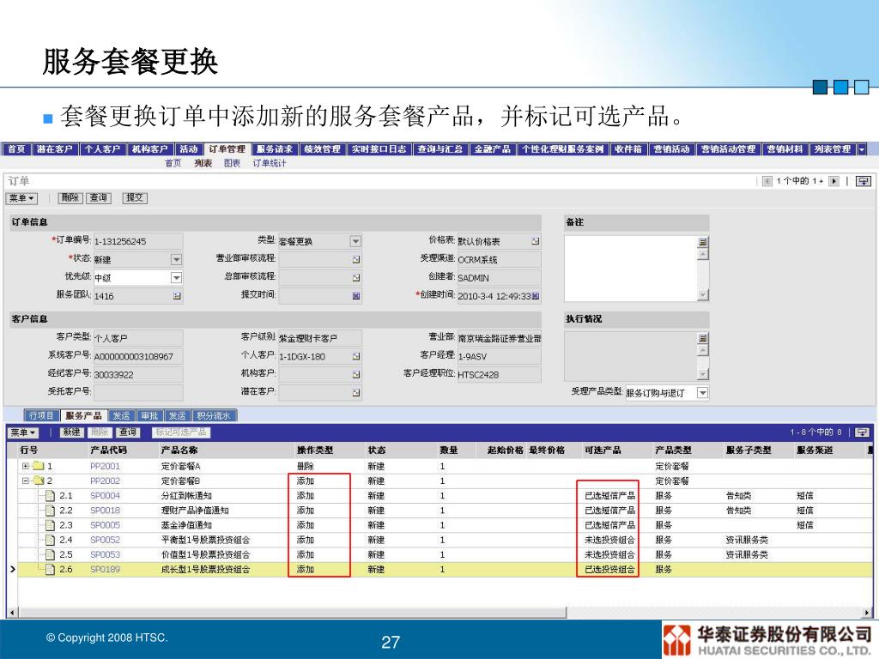Click the 查询 button in order toolbar
The width and height of the screenshot is (879, 659).
pos(99,198)
